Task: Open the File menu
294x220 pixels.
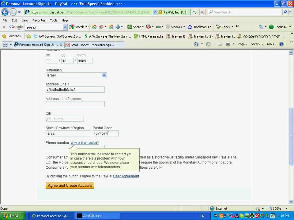Action: pos(5,20)
